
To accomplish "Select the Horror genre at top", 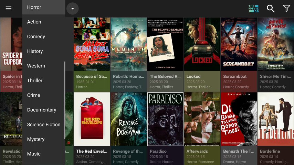I will 34,7.
